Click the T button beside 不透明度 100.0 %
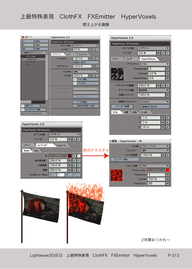Image resolution: width=192 pixels, height=269 pixels. tap(79, 165)
